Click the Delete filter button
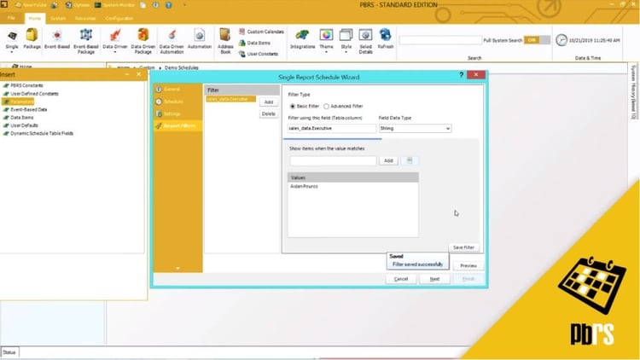This screenshot has width=640, height=360. coord(269,113)
